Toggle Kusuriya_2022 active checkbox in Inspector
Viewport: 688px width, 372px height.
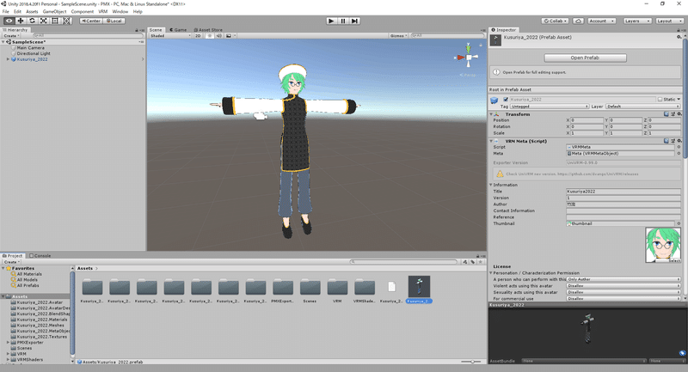point(506,100)
